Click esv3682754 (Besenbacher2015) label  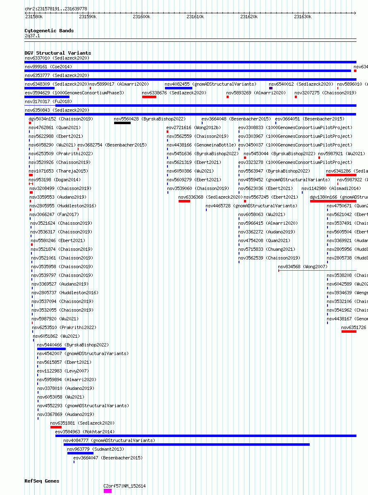pyautogui.click(x=112, y=145)
